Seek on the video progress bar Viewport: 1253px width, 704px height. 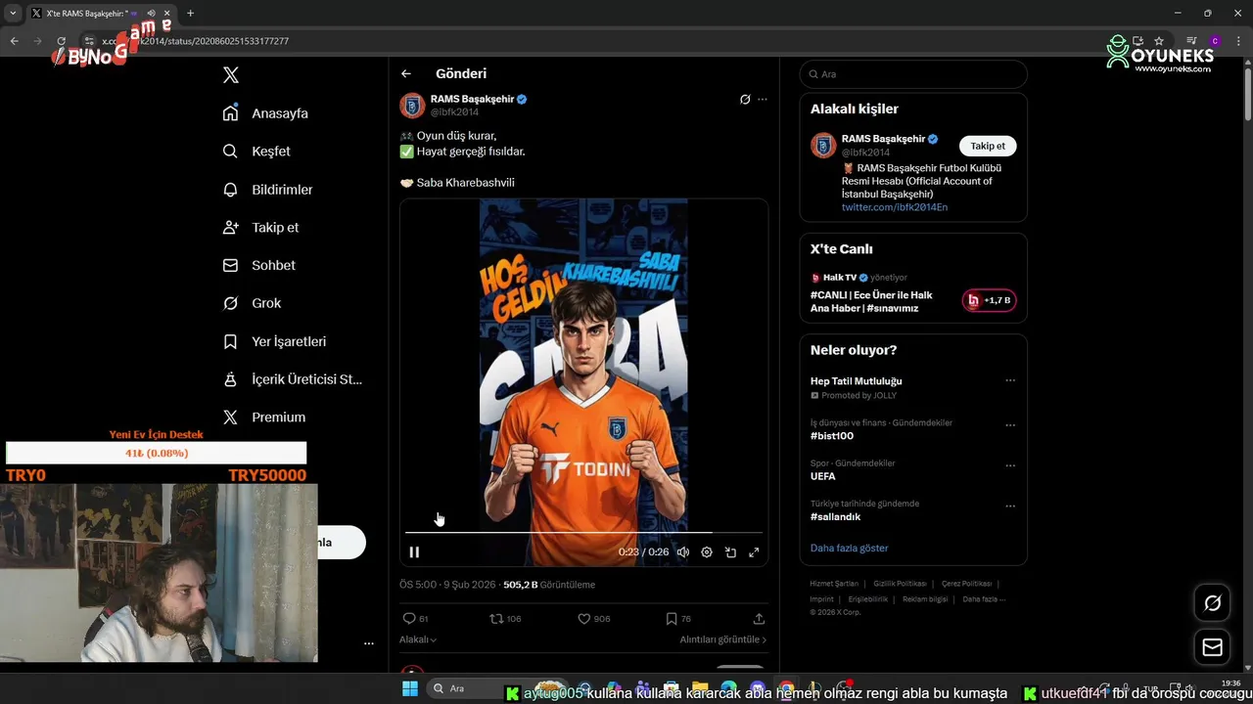coord(583,533)
